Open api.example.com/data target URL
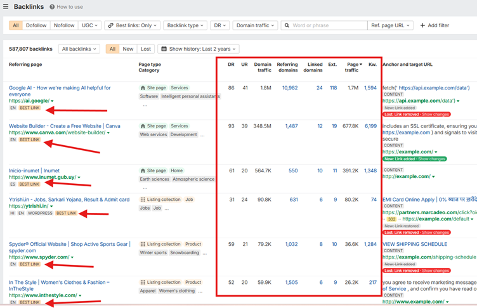Image resolution: width=477 pixels, height=308 pixels. [419, 101]
